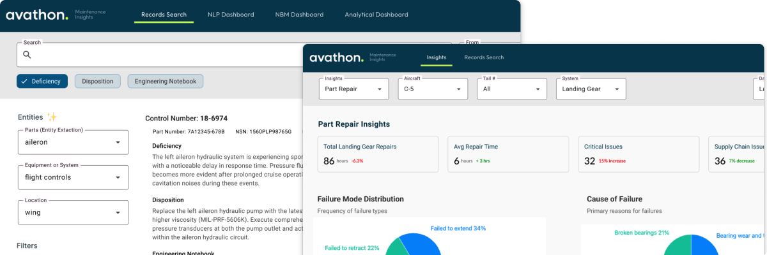Image resolution: width=767 pixels, height=255 pixels.
Task: Open the System Landing Gear dropdown
Action: 591,89
